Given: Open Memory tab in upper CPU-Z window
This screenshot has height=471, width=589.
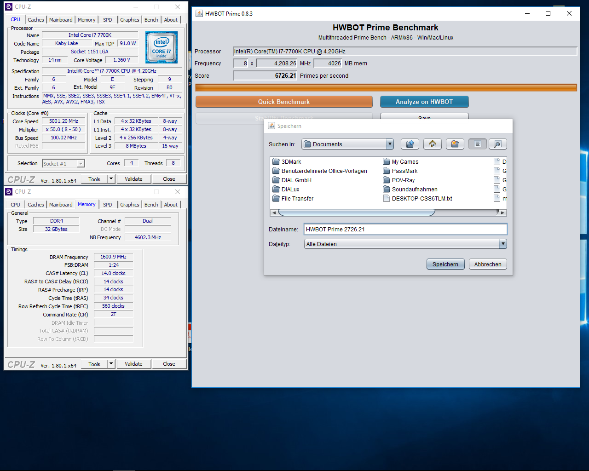Looking at the screenshot, I should 87,20.
